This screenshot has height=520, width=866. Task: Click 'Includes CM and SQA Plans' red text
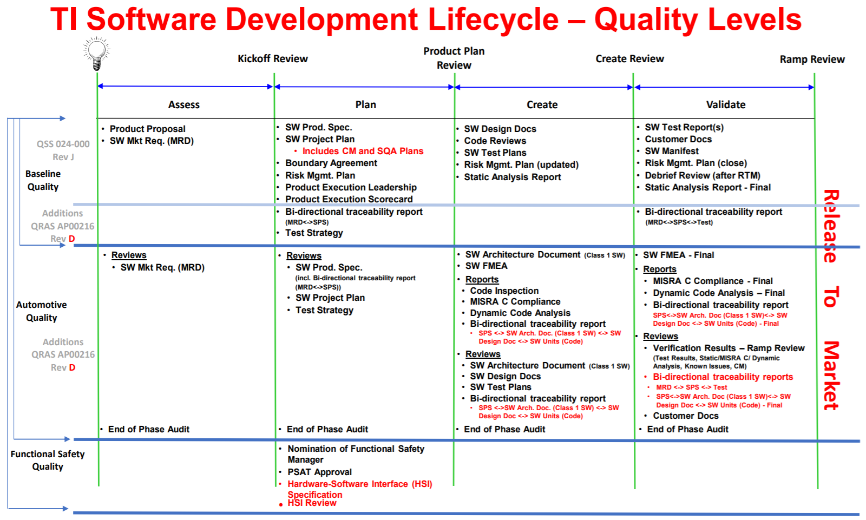pyautogui.click(x=363, y=151)
